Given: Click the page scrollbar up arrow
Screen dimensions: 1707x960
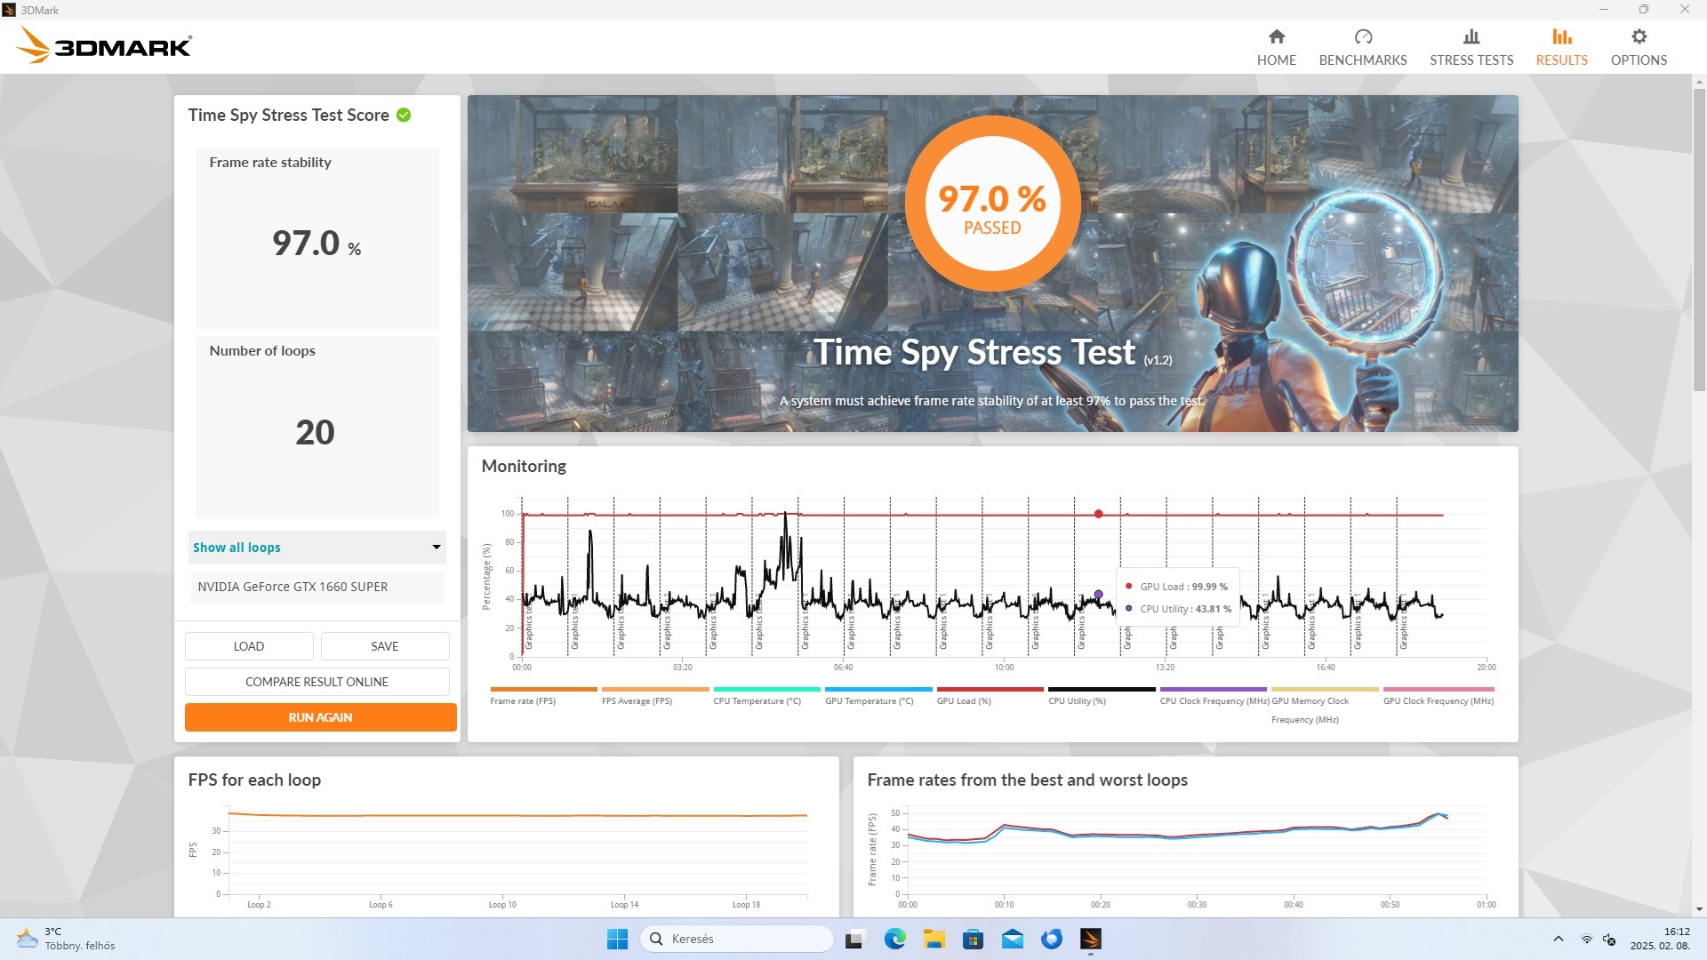Looking at the screenshot, I should 1699,82.
